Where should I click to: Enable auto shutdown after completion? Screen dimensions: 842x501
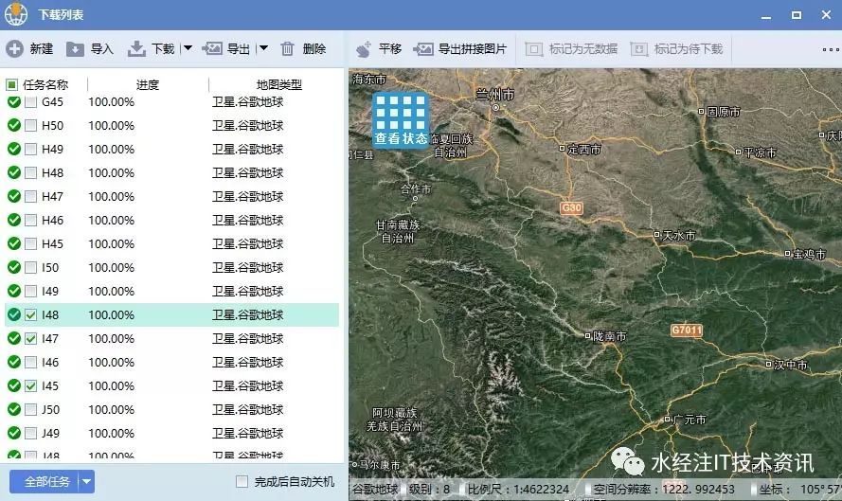click(x=242, y=482)
